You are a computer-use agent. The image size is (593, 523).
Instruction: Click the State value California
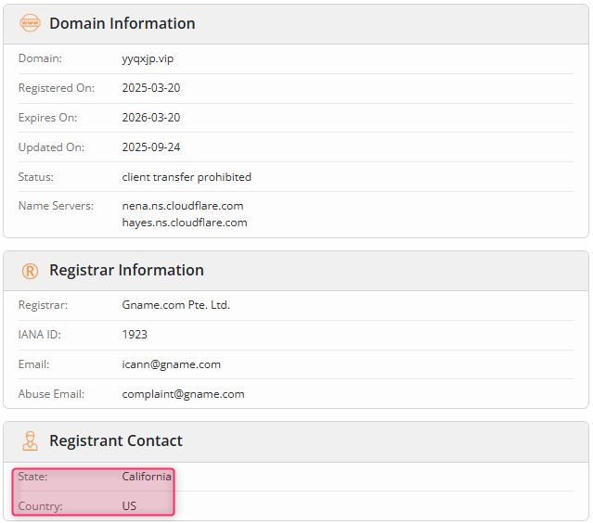[147, 477]
